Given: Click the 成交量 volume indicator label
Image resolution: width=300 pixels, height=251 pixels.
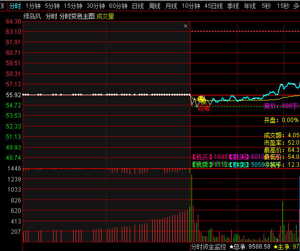Looking at the screenshot, I should (105, 16).
